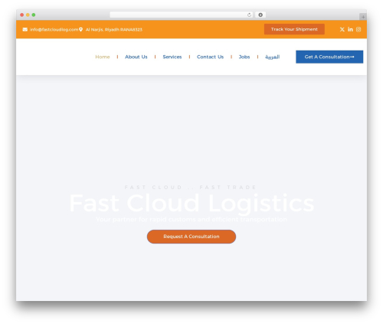Screen dimensions: 383x324
Task: Click the Request A Consultation button
Action: point(191,237)
